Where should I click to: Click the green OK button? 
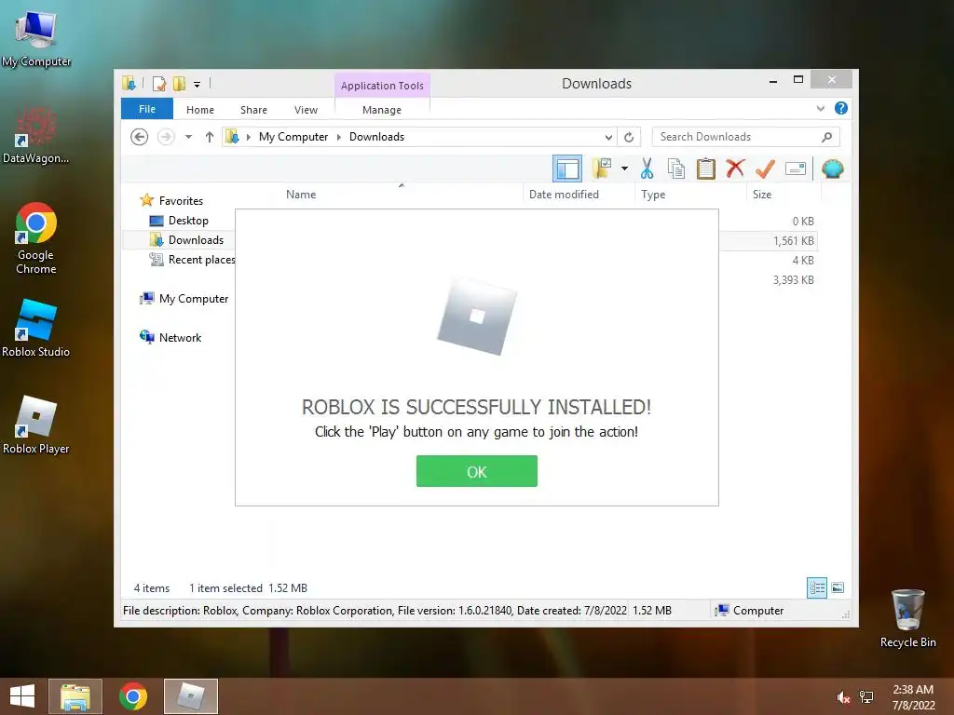point(476,471)
